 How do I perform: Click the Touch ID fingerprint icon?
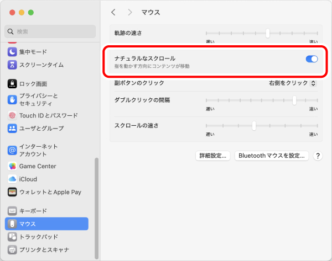(x=12, y=115)
